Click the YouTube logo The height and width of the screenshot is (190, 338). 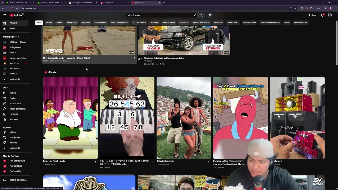(16, 15)
